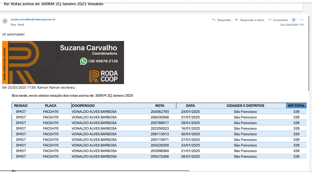Click VONALDO ALVES BARBOSA in route 205788017 row

pos(94,123)
